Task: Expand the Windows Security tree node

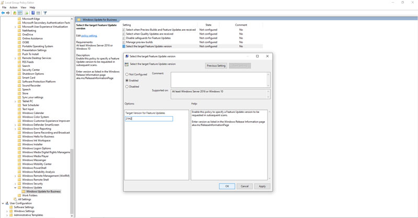Action: (x=15, y=184)
